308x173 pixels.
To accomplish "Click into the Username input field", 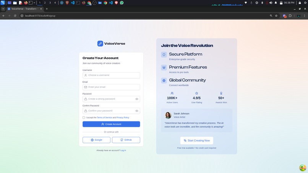I will click(111, 75).
